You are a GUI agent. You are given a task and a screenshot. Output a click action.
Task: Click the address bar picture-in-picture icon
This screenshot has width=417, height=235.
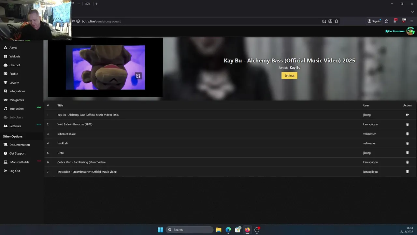(x=324, y=21)
